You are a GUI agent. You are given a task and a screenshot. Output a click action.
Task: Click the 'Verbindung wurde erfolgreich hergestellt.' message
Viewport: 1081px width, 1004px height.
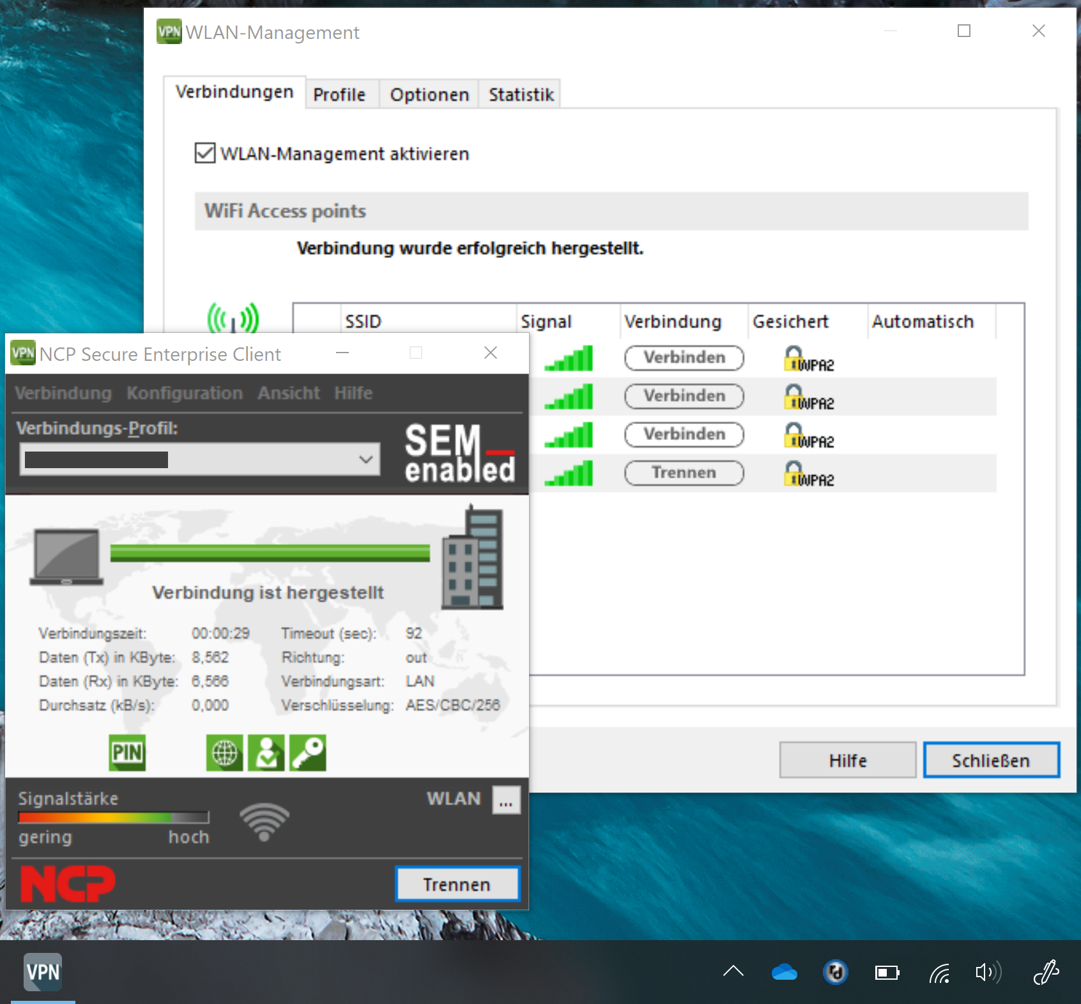click(470, 248)
